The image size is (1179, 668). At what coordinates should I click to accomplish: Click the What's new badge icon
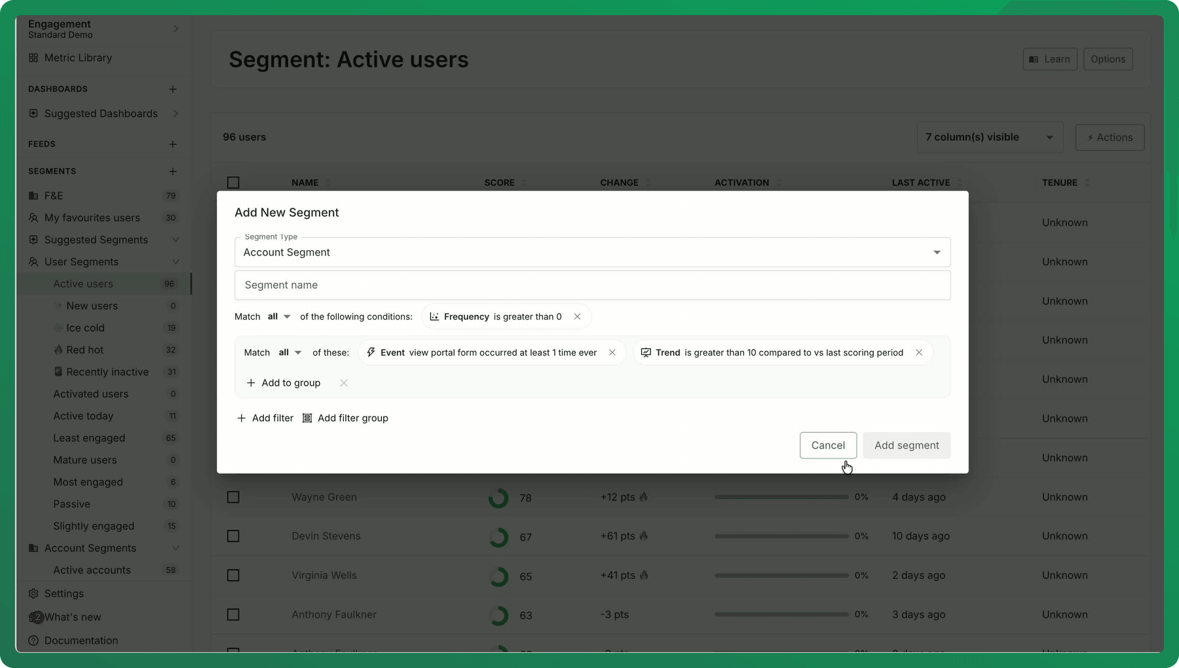point(35,617)
